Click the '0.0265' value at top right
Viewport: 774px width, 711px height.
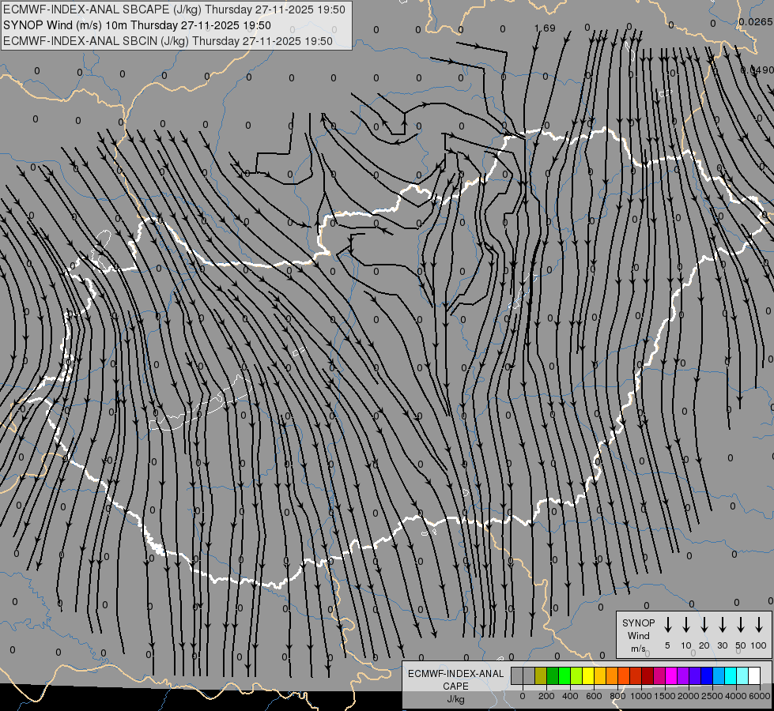coord(756,21)
